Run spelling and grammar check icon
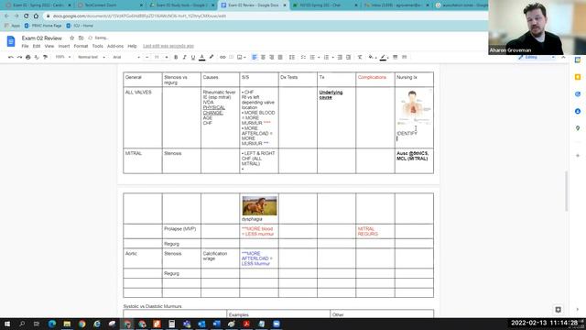Viewport: 586px width, 330px height. 37,57
